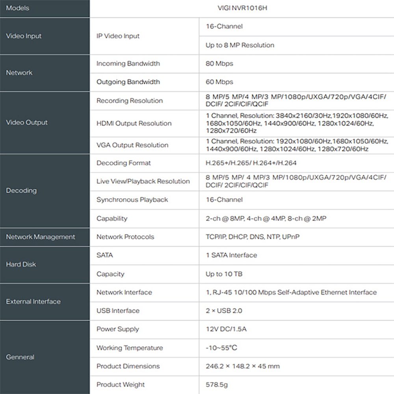
Task: Click the Network Management category cell
Action: (45, 237)
